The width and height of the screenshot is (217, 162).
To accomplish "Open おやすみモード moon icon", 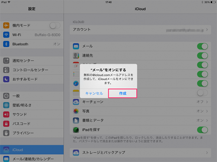I will 6,79.
